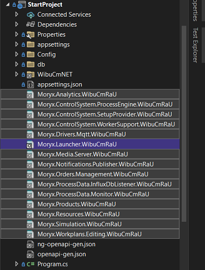205x270 pixels.
Task: Expand Connected Services node
Action: (x=17, y=14)
